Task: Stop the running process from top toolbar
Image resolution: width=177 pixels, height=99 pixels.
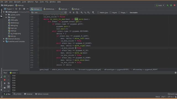Action: pos(175,5)
